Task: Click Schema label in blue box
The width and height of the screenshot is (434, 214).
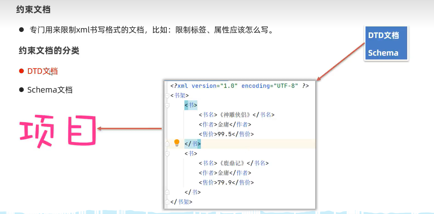Action: coord(383,53)
